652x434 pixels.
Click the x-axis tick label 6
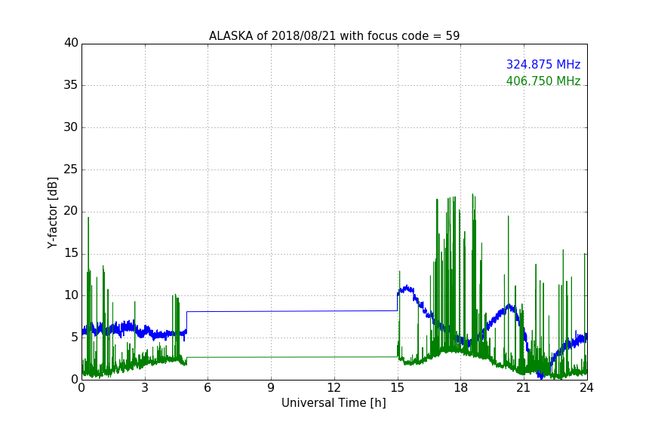tap(208, 388)
